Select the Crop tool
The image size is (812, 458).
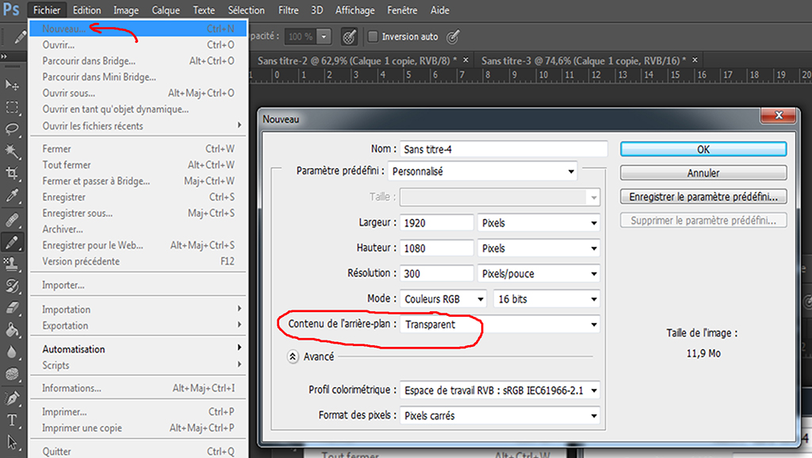[x=11, y=173]
